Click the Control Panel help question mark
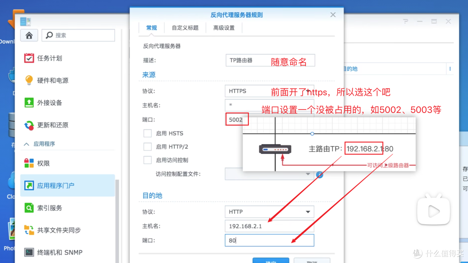This screenshot has width=468, height=263. (x=405, y=22)
